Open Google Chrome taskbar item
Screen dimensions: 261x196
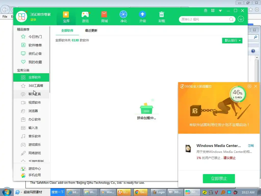141,192
